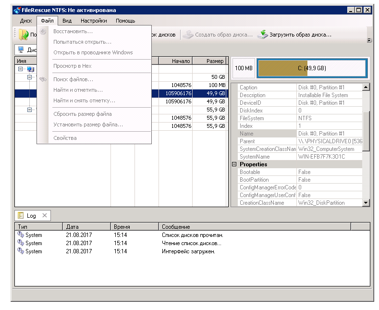379x310 pixels.
Task: Click the binoculars icon beside 'Поиск файлов'
Action: (43, 79)
